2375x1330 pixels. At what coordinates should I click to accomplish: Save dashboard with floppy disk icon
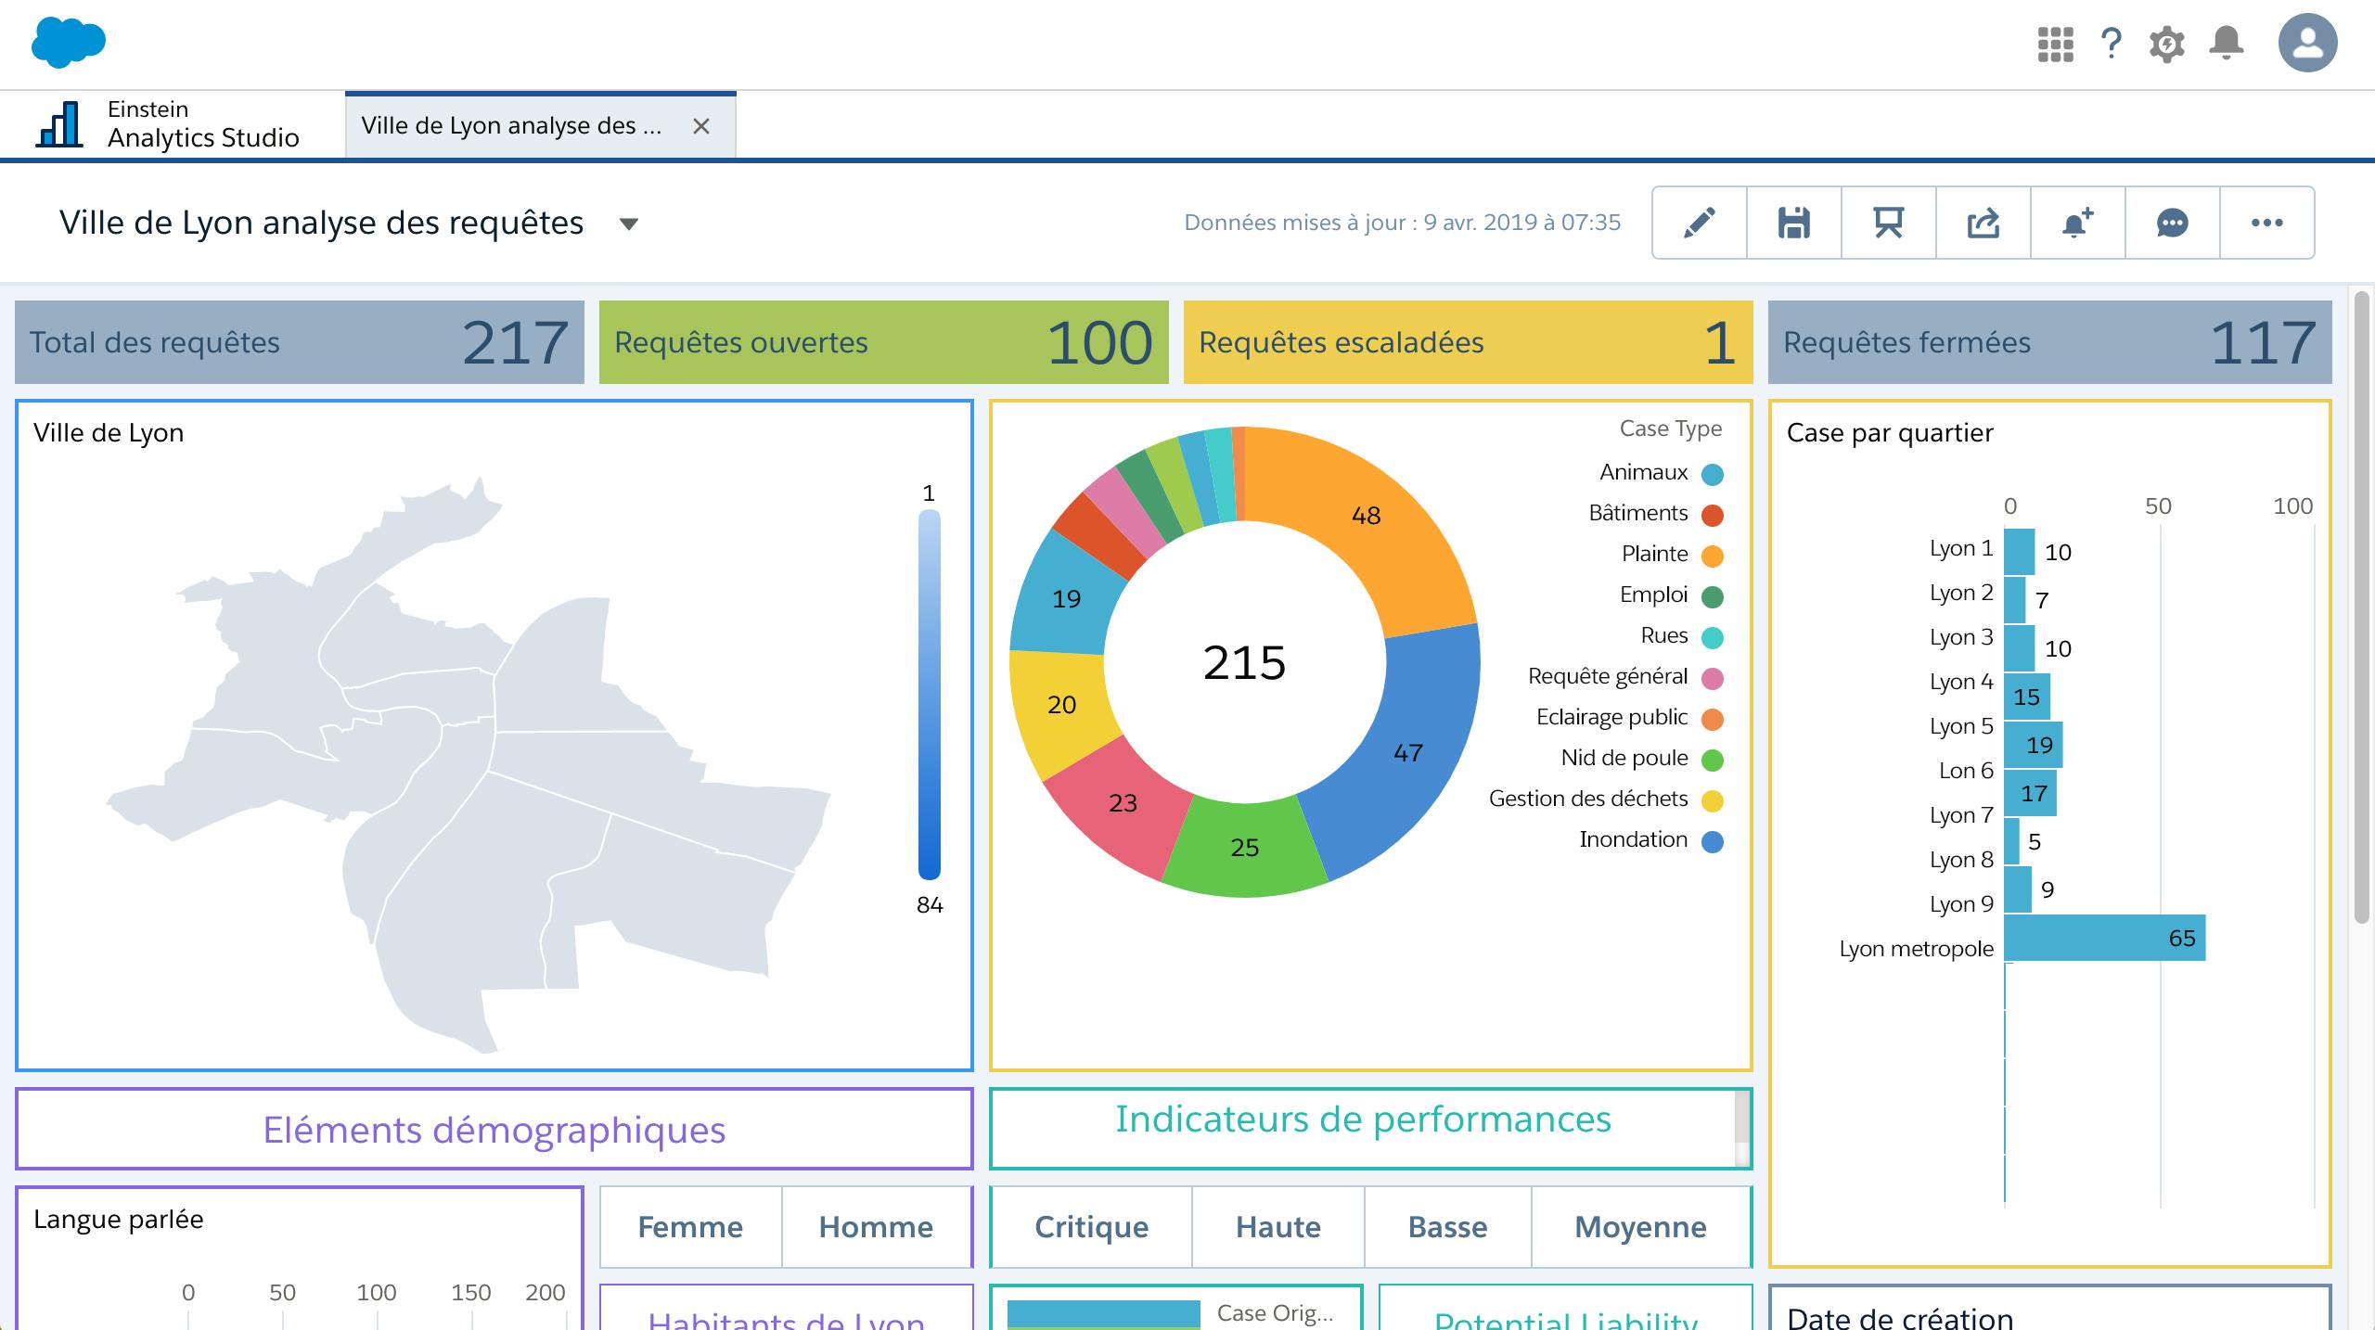tap(1793, 223)
